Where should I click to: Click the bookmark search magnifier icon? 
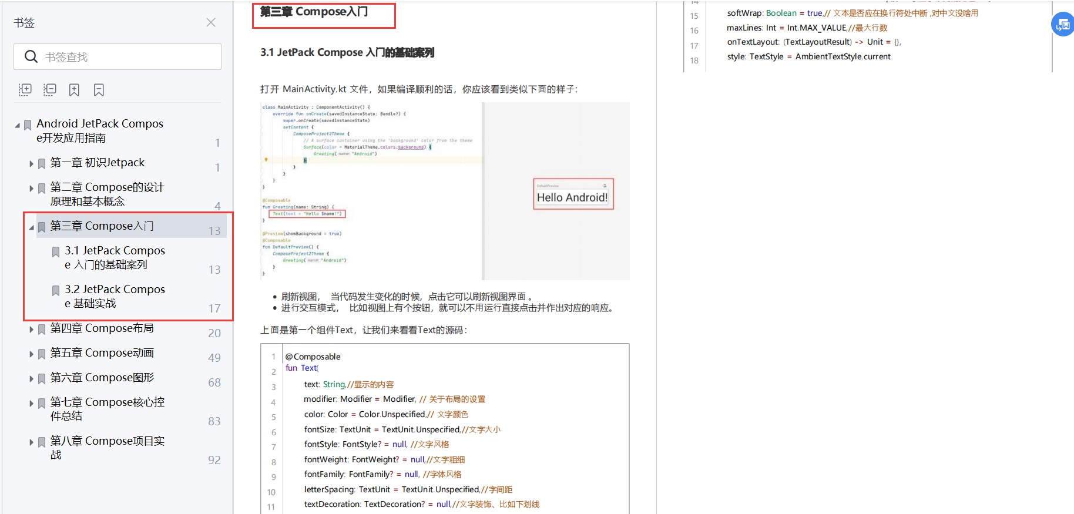click(31, 56)
